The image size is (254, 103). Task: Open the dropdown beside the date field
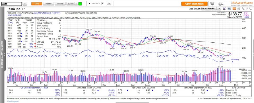pyautogui.click(x=109, y=4)
